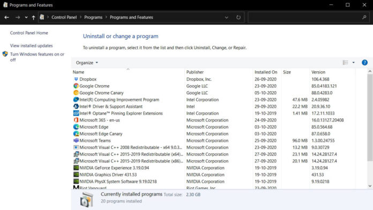
Task: Click the 47.6 MB size cell
Action: pyautogui.click(x=300, y=100)
